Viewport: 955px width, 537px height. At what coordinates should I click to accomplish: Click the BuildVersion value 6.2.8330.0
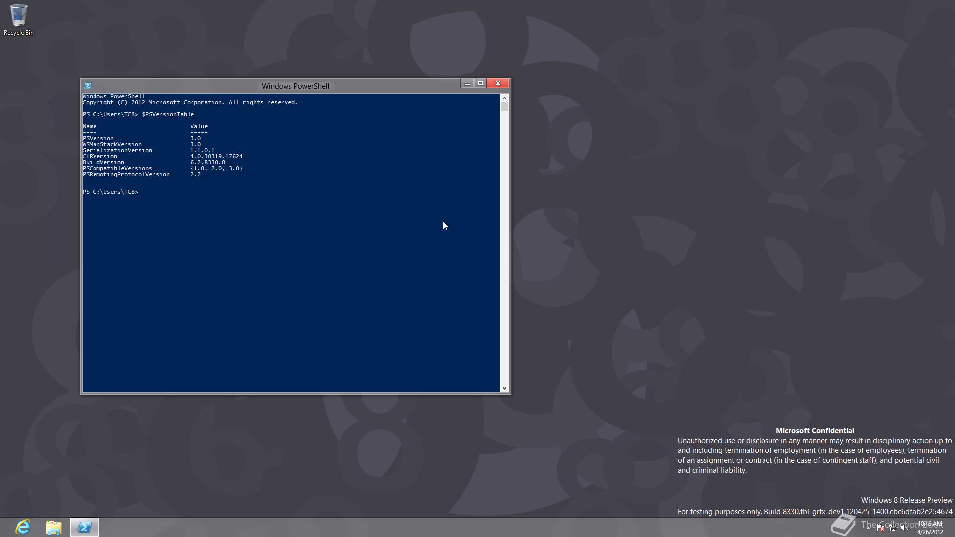208,162
